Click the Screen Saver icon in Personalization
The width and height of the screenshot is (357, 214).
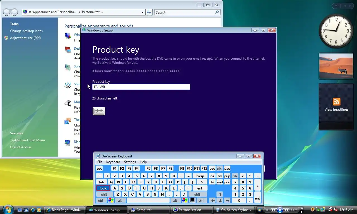(x=68, y=67)
